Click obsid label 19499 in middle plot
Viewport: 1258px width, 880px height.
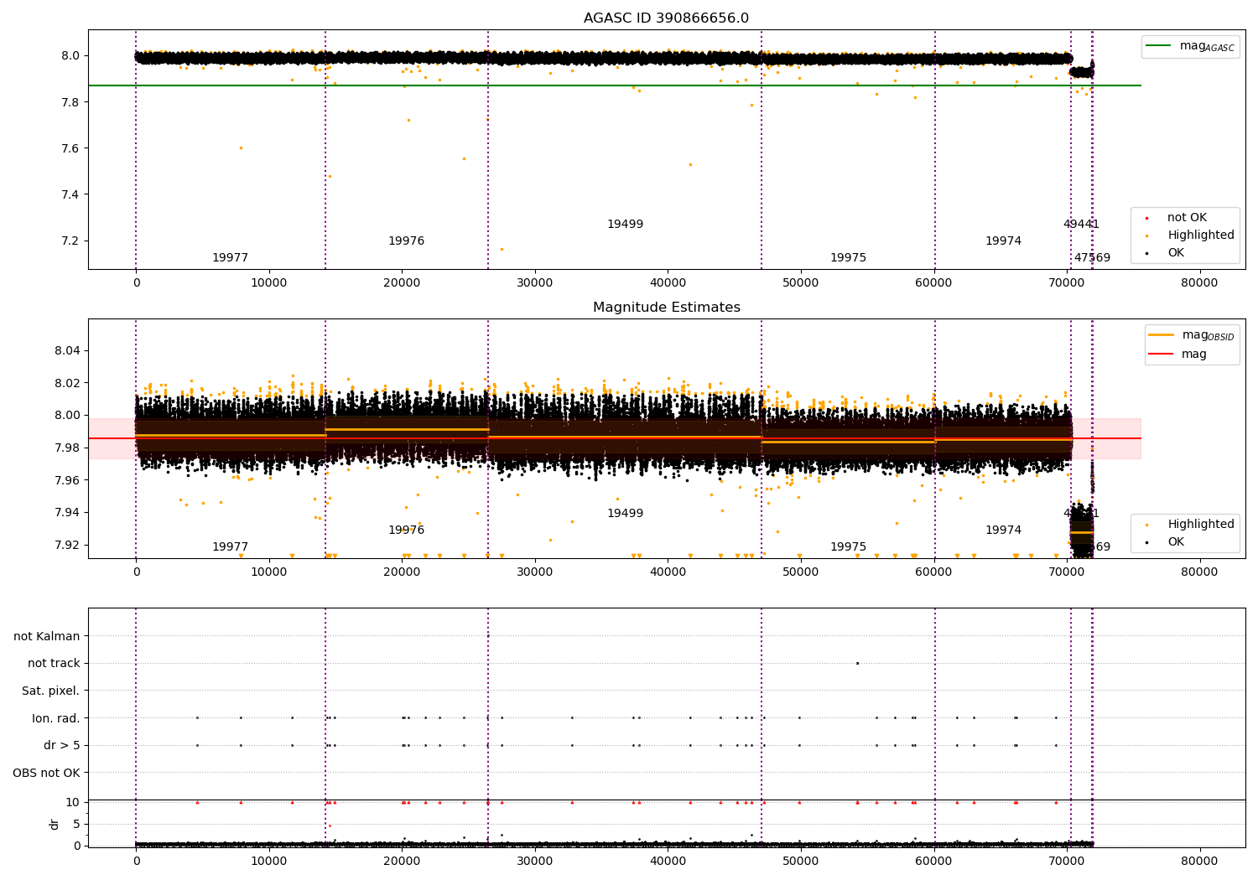pyautogui.click(x=625, y=514)
